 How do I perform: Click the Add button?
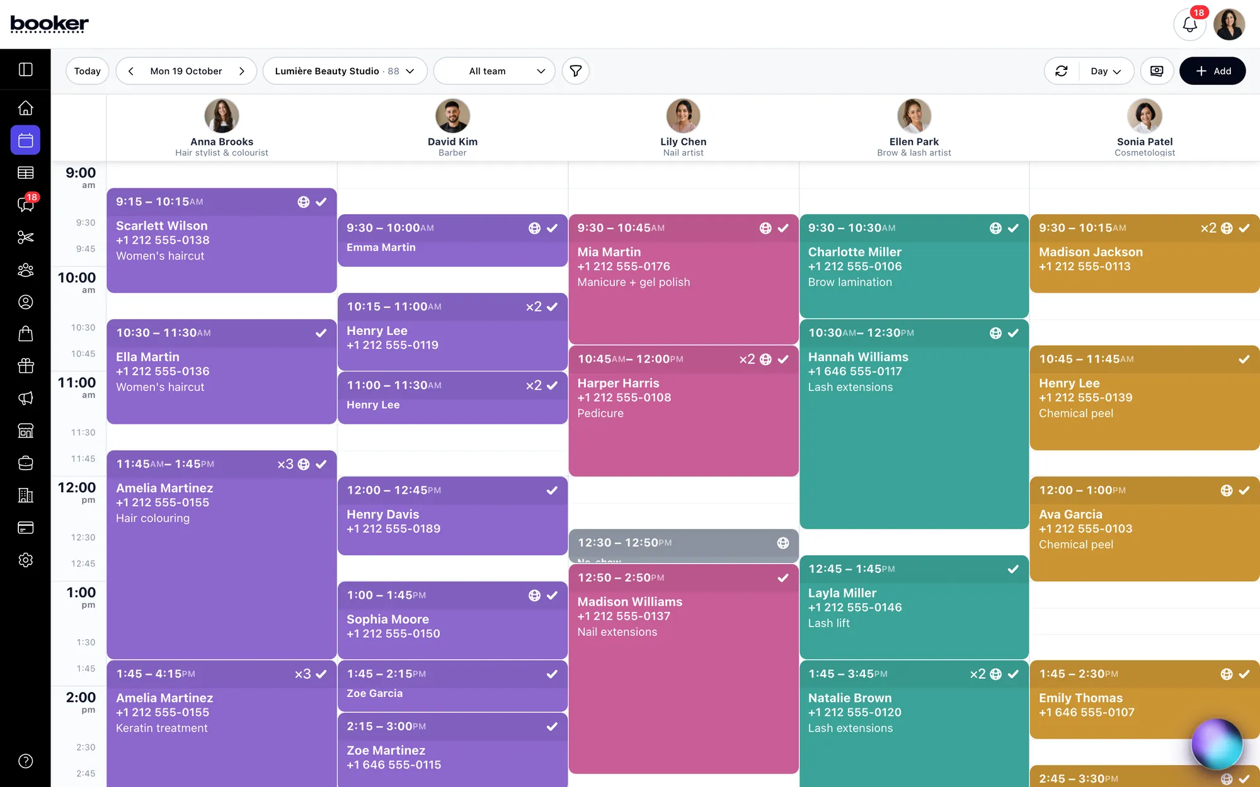click(x=1212, y=71)
